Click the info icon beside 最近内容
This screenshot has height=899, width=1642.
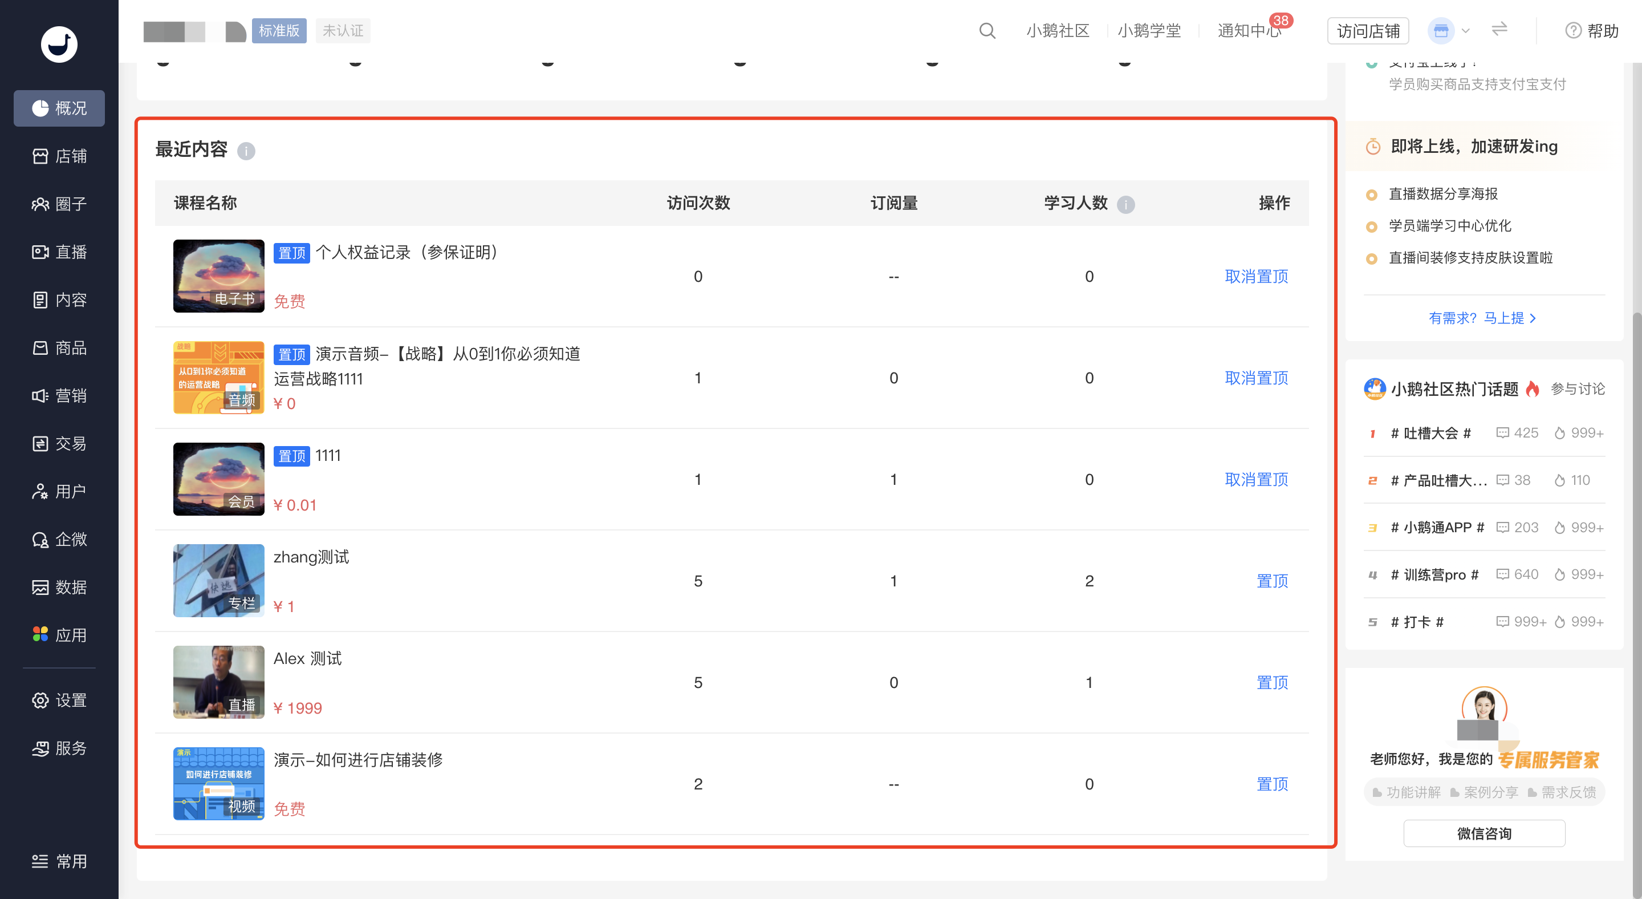click(x=246, y=151)
